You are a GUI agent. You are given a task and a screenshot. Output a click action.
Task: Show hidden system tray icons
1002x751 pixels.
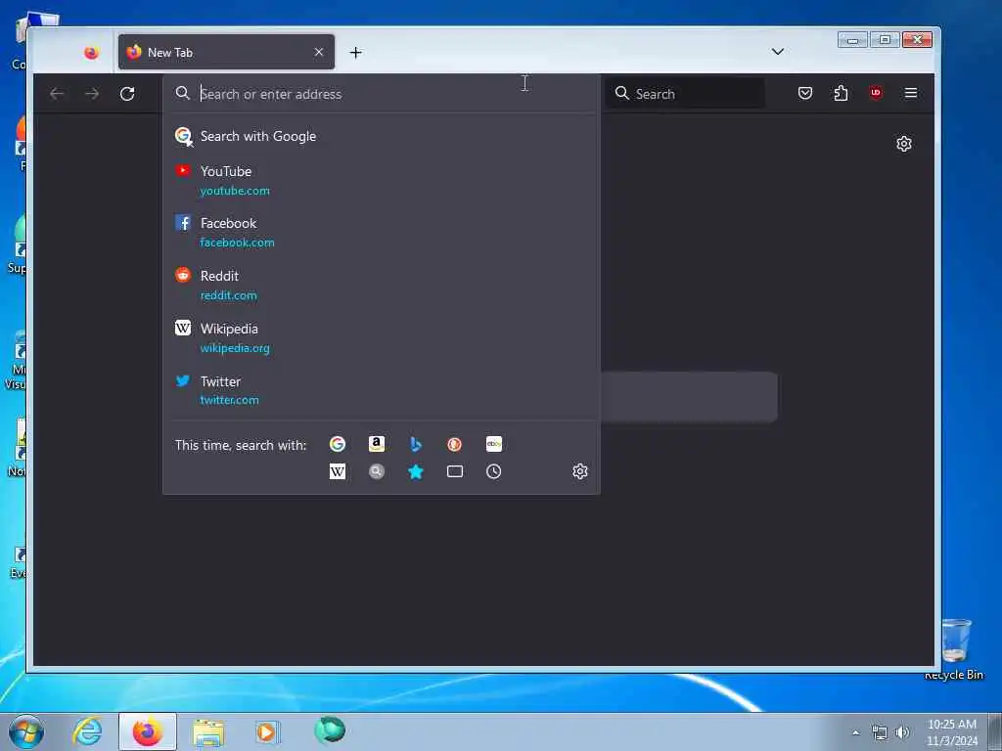point(855,732)
